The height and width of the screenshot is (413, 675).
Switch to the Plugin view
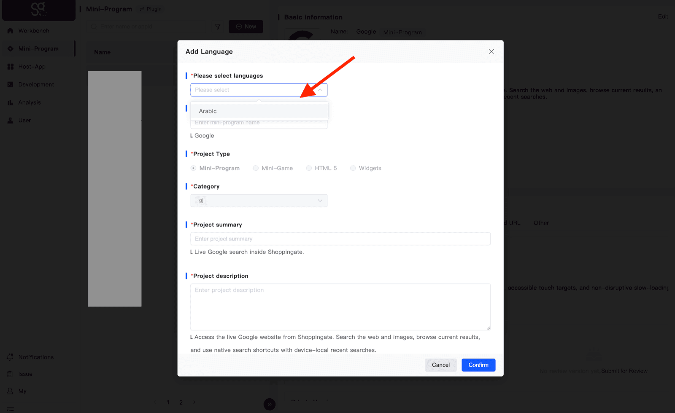[x=151, y=9]
